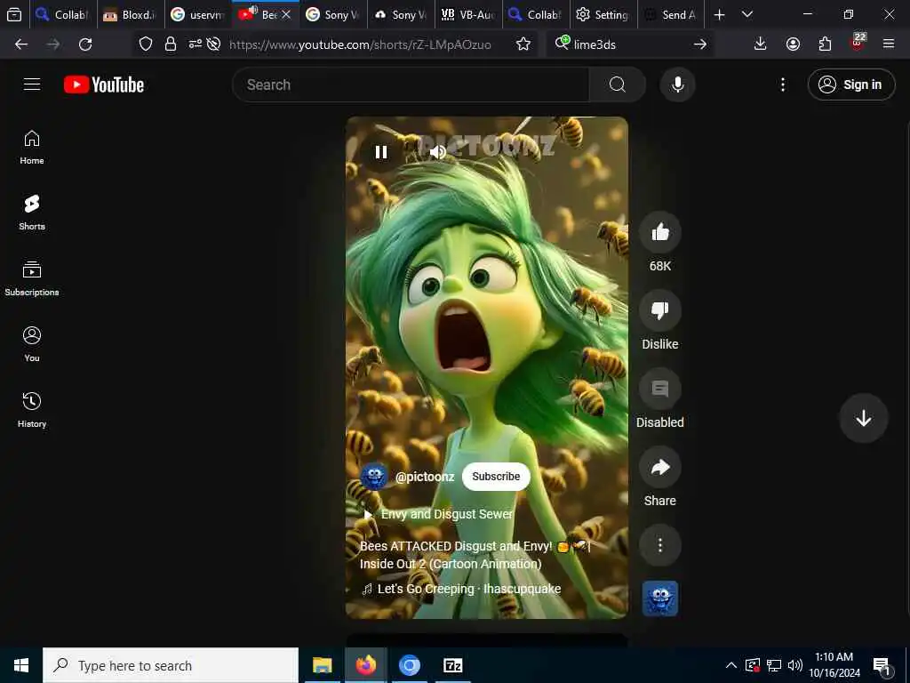Go back with the browser back arrow
The height and width of the screenshot is (683, 910).
tap(21, 44)
